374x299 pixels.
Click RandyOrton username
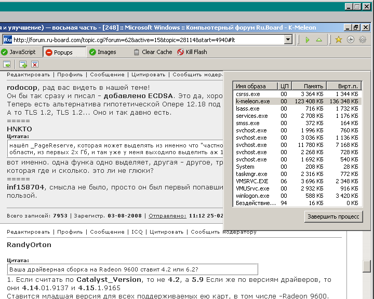click(x=29, y=245)
